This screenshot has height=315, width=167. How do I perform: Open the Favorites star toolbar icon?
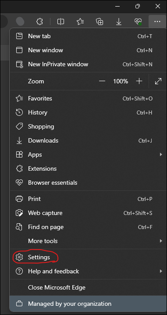80,21
